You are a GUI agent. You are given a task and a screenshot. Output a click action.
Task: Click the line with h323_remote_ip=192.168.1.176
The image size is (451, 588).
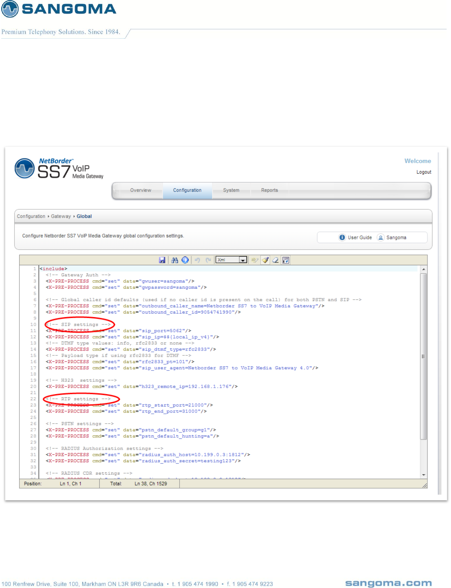click(142, 386)
